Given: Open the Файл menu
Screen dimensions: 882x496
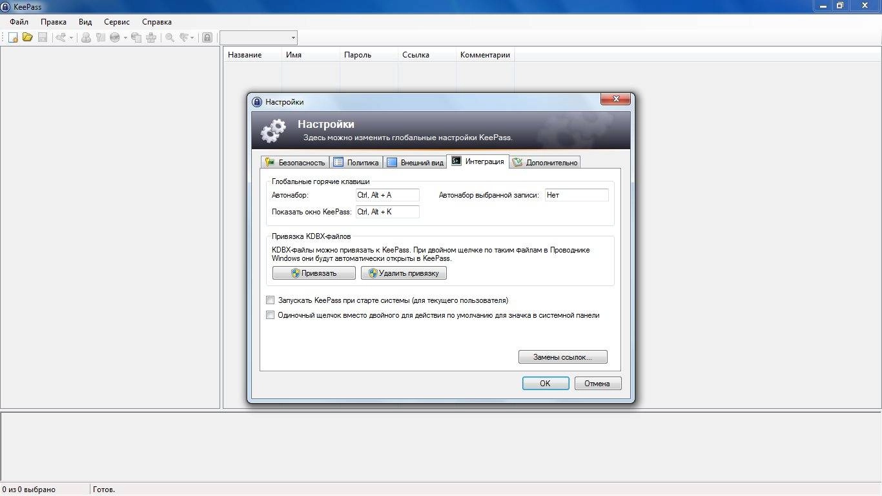Looking at the screenshot, I should pos(19,22).
